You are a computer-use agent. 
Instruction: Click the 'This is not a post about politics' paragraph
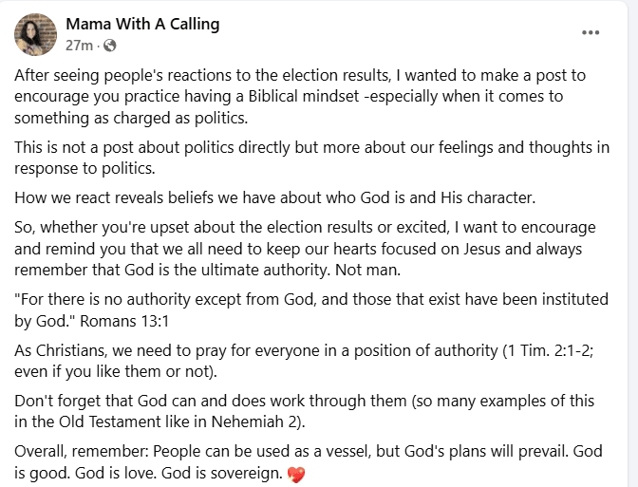(x=311, y=158)
